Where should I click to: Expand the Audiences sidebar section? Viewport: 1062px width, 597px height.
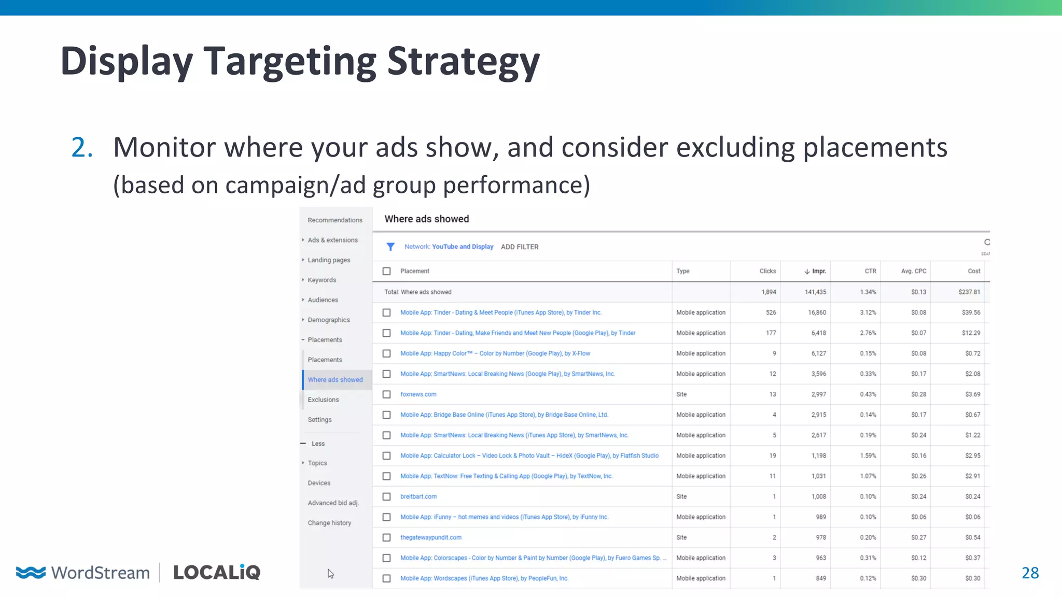click(303, 300)
